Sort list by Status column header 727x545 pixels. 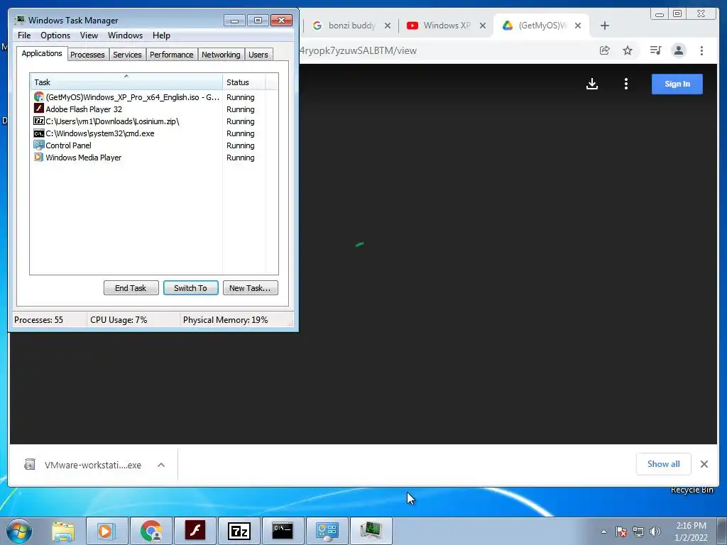(244, 82)
